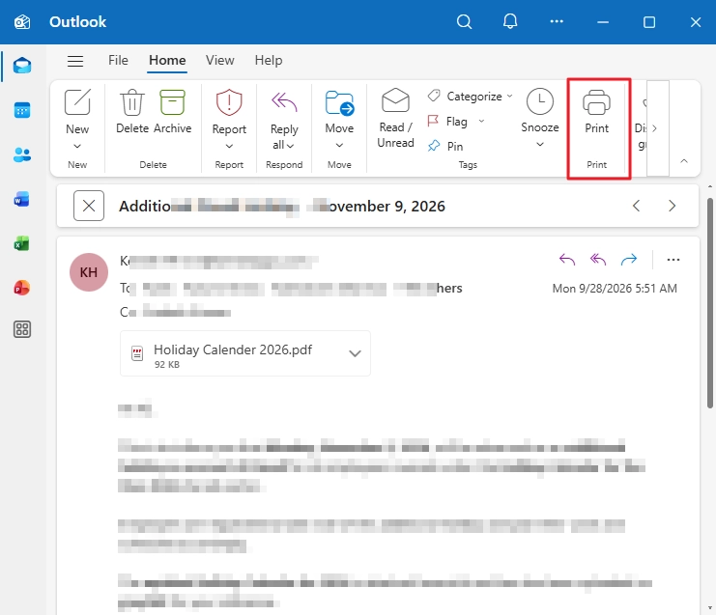Image resolution: width=716 pixels, height=615 pixels.
Task: Open the Flag dropdown chevron
Action: click(481, 121)
